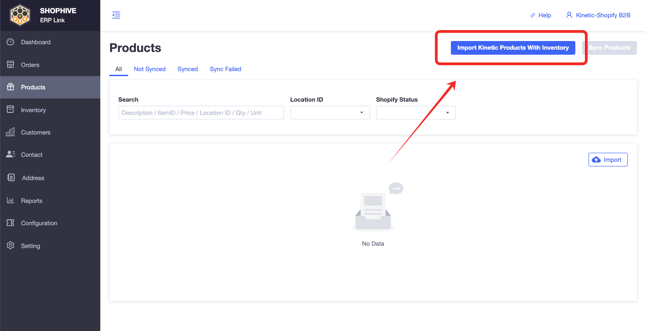Image resolution: width=646 pixels, height=331 pixels.
Task: Click the Customers building icon
Action: click(x=10, y=132)
